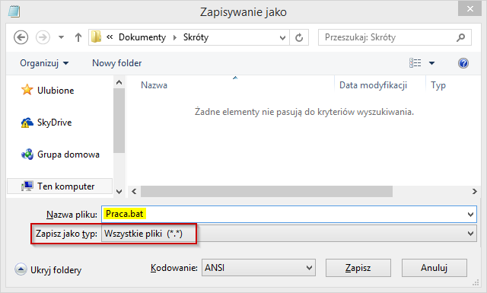Viewport: 487px width, 293px height.
Task: Open the Zapisz jako typ combo box
Action: click(289, 234)
